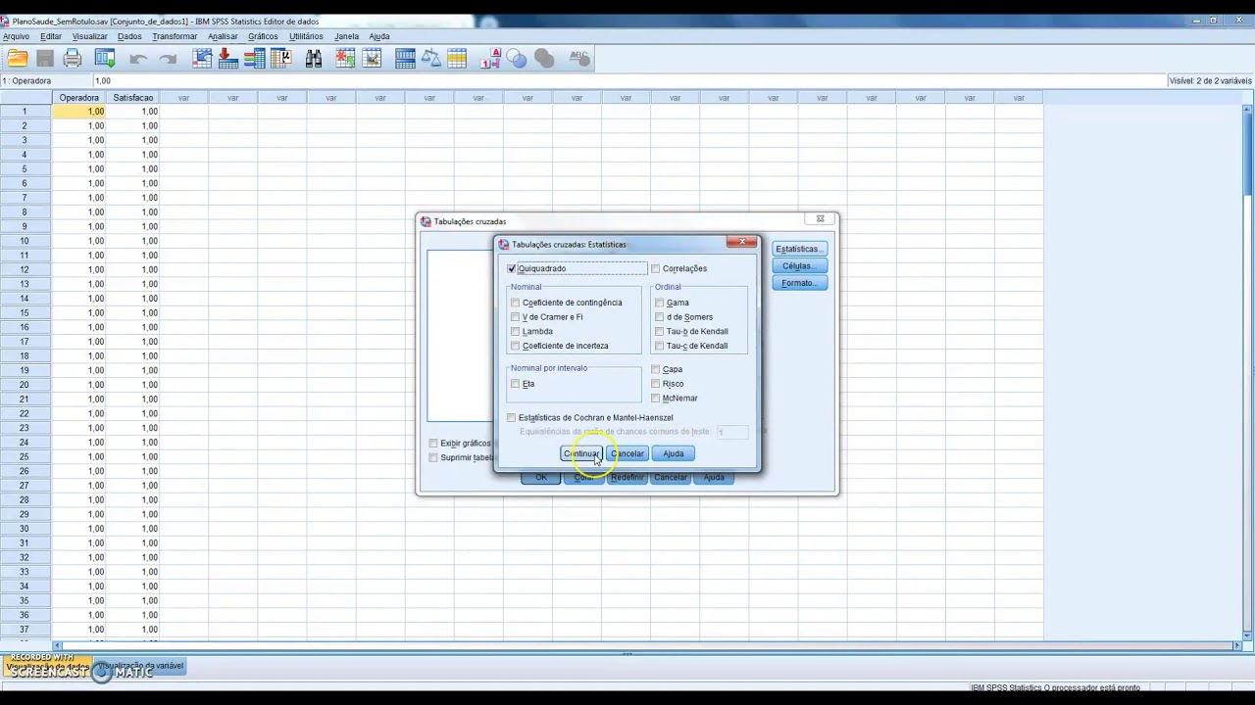This screenshot has height=705, width=1255.
Task: Redo the action in the toolbar
Action: coord(168,59)
